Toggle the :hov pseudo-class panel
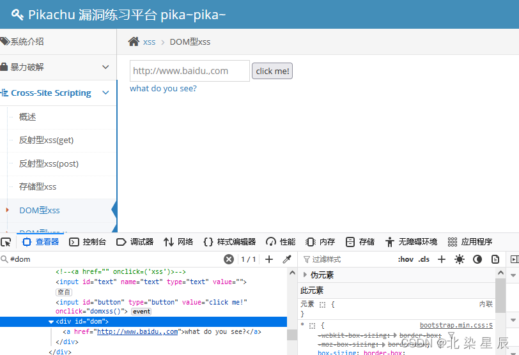 [405, 259]
